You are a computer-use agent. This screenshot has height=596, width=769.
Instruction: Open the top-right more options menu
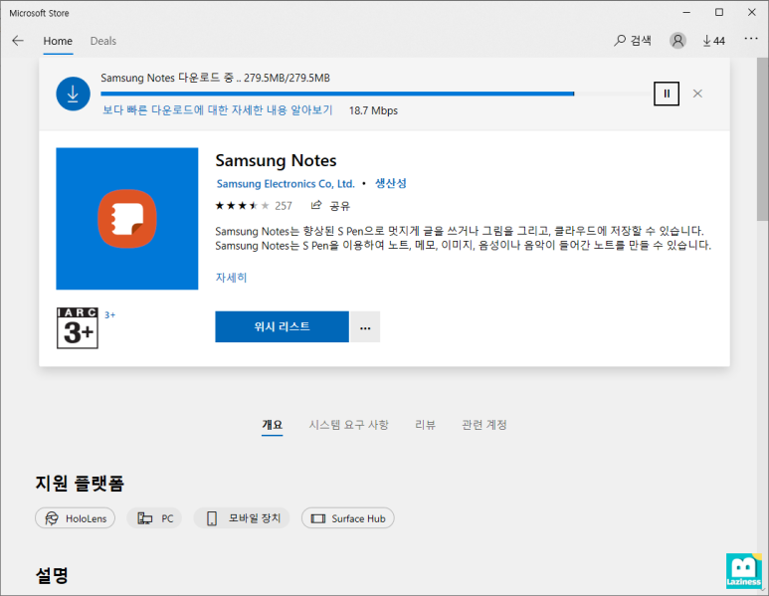tap(751, 39)
